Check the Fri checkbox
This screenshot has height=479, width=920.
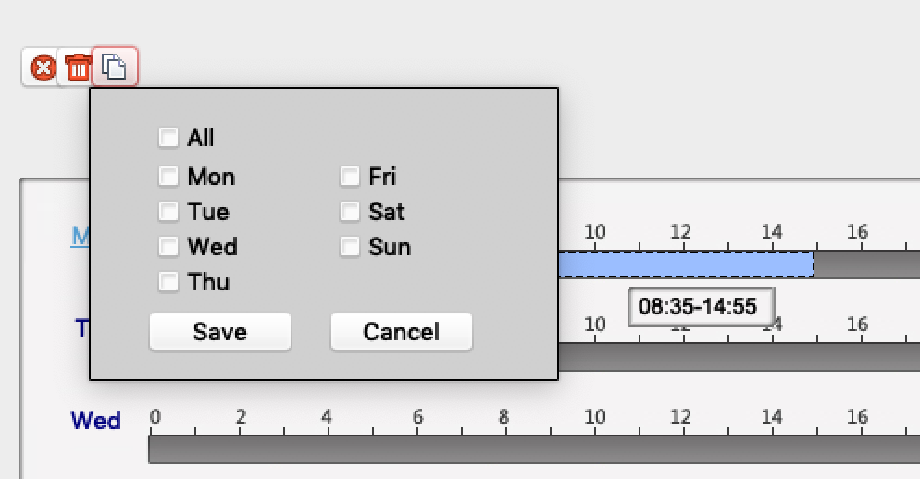(350, 177)
